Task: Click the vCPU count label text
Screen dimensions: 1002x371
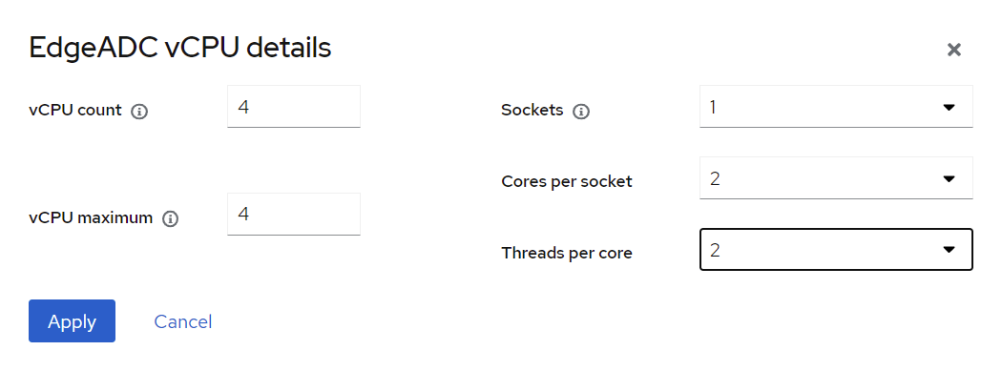Action: (x=75, y=110)
